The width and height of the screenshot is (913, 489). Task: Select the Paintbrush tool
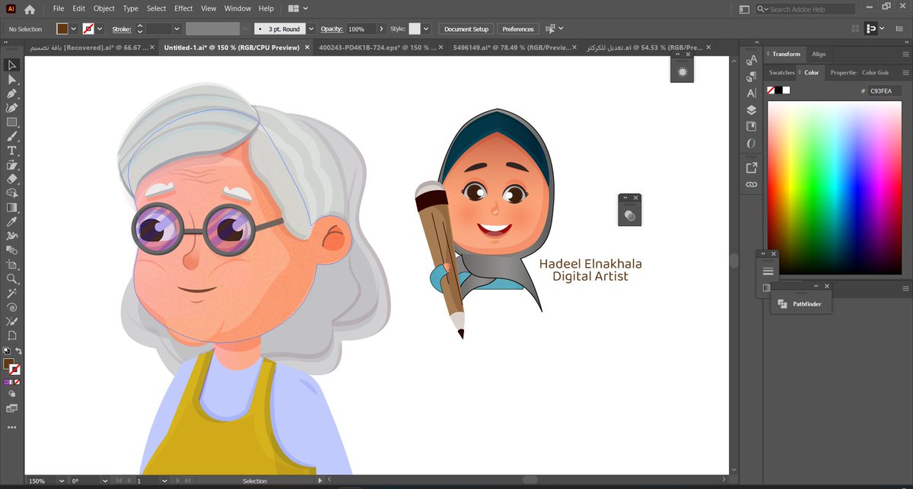coord(11,137)
